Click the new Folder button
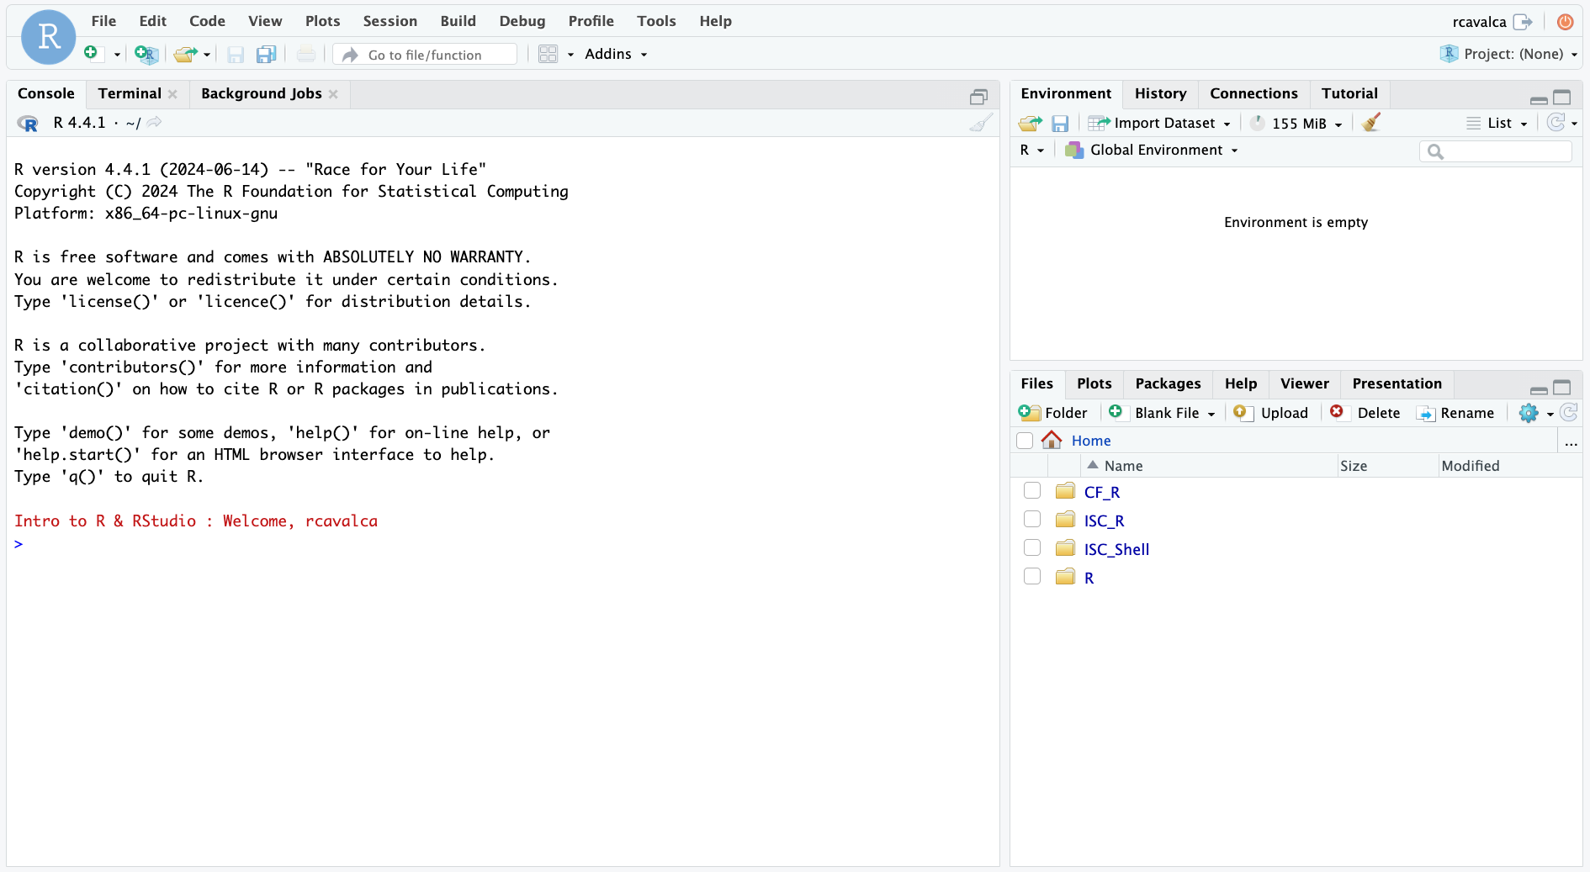The image size is (1590, 872). pyautogui.click(x=1052, y=413)
